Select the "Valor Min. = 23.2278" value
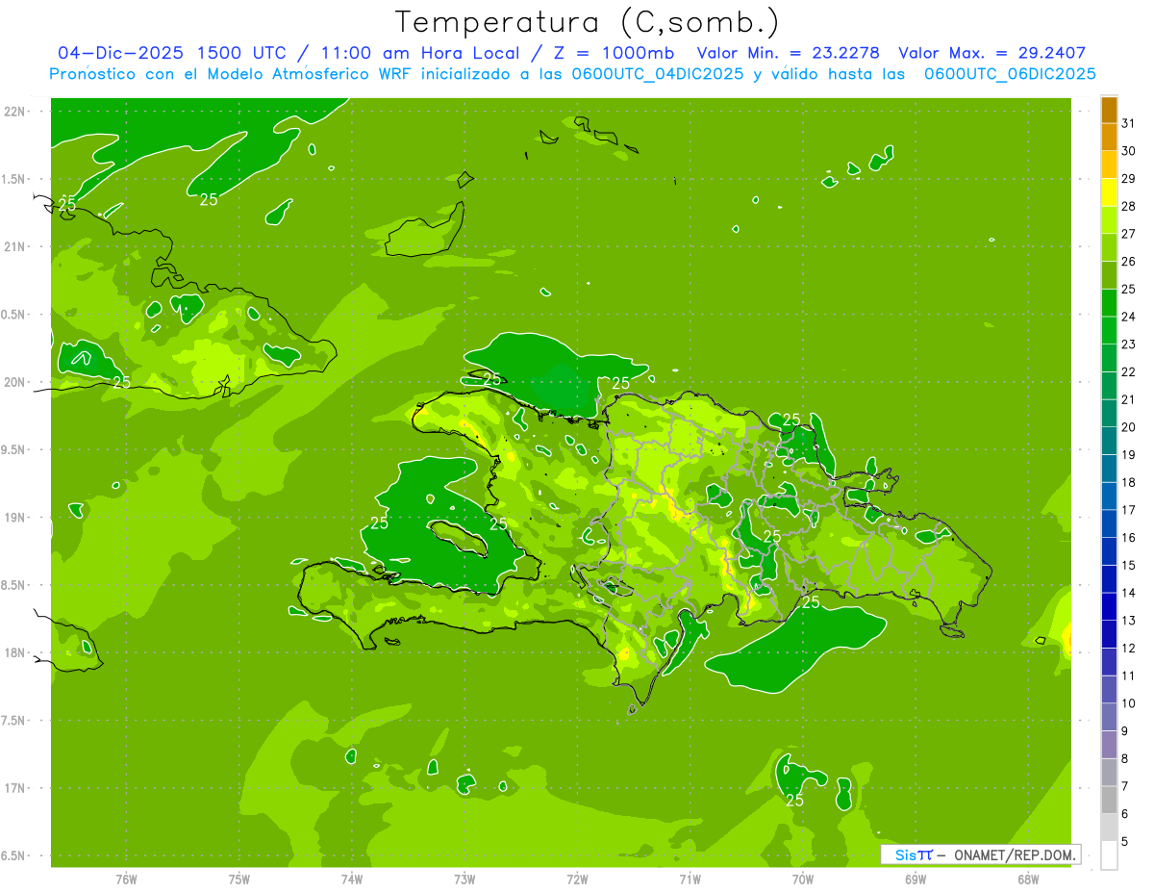This screenshot has height=892, width=1154. [x=789, y=53]
